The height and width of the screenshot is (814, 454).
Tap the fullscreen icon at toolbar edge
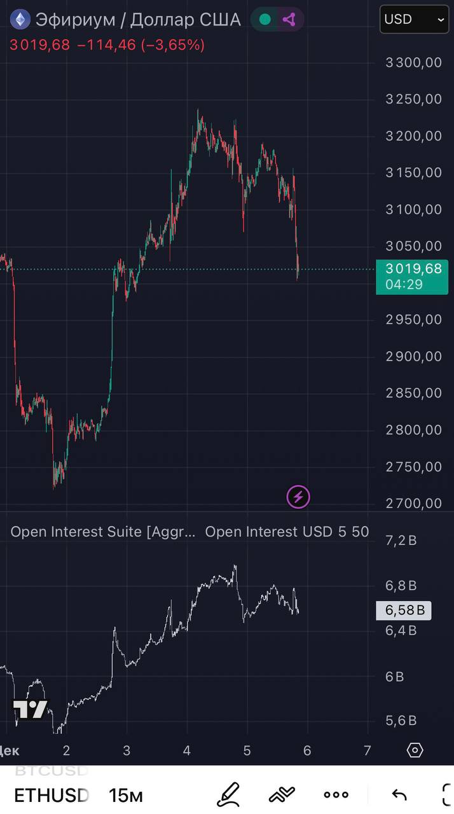point(447,794)
